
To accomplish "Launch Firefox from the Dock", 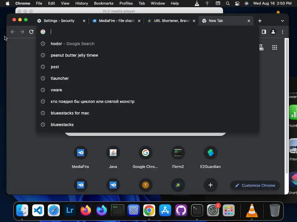I will point(86,210).
